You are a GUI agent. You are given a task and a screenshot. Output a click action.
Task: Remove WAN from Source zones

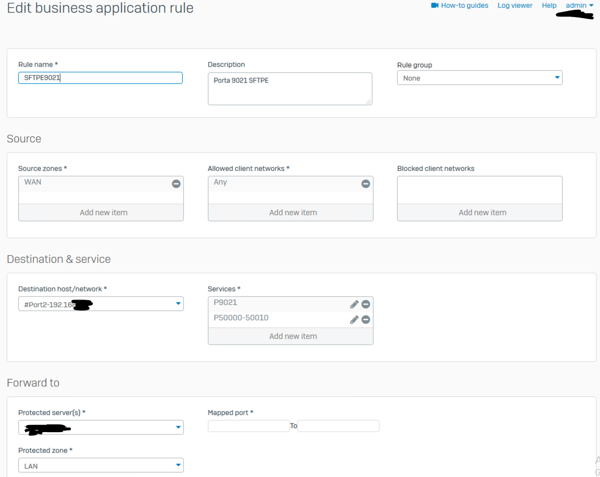(x=176, y=184)
